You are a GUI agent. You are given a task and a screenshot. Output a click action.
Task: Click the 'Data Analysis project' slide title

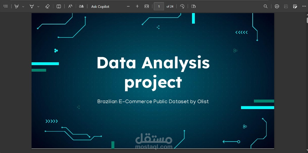pos(153,73)
